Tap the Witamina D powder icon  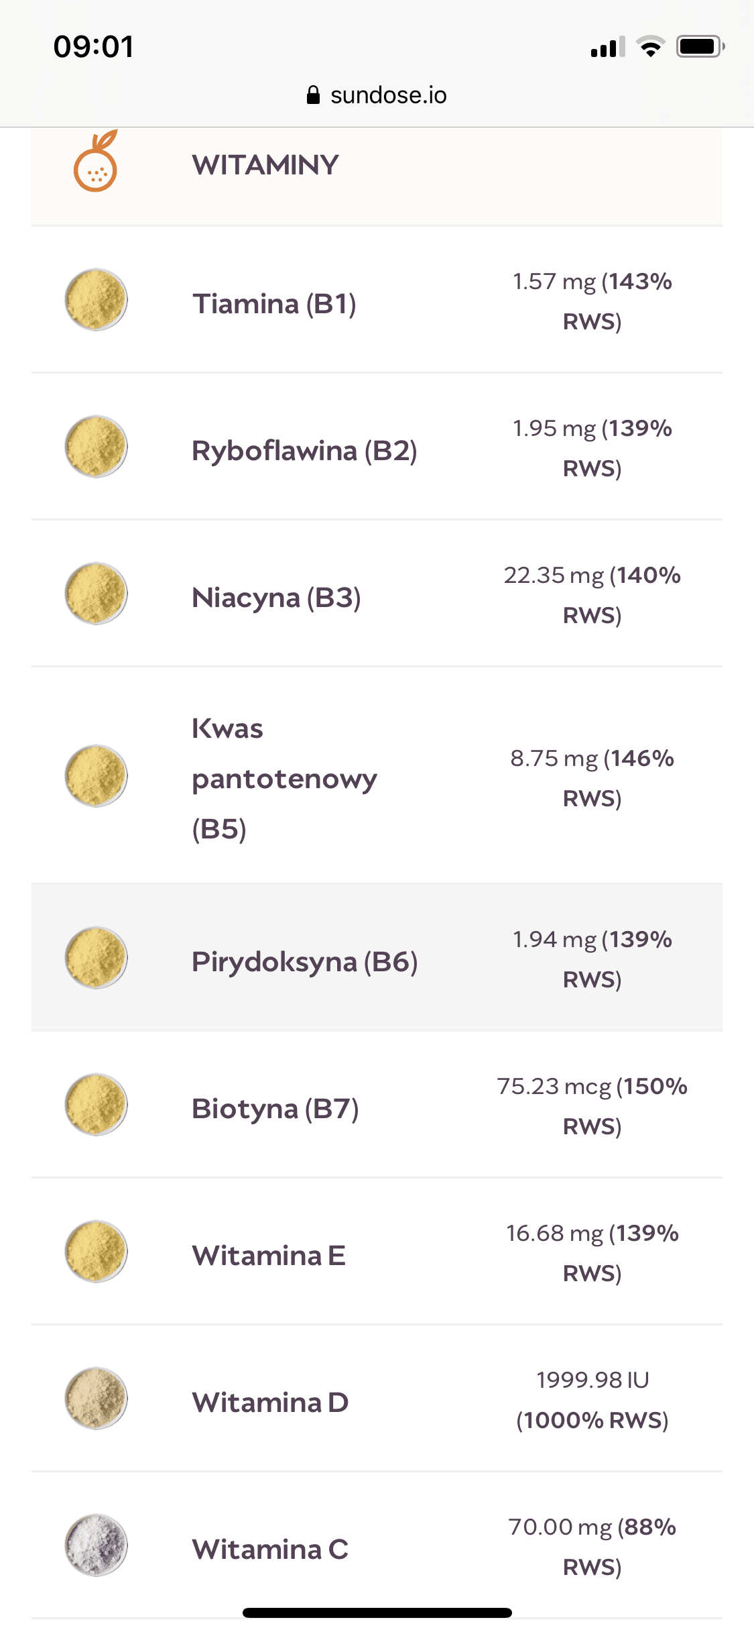96,1399
